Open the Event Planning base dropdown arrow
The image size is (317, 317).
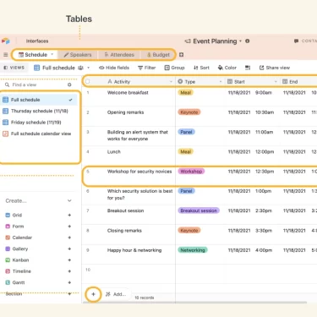pyautogui.click(x=240, y=41)
